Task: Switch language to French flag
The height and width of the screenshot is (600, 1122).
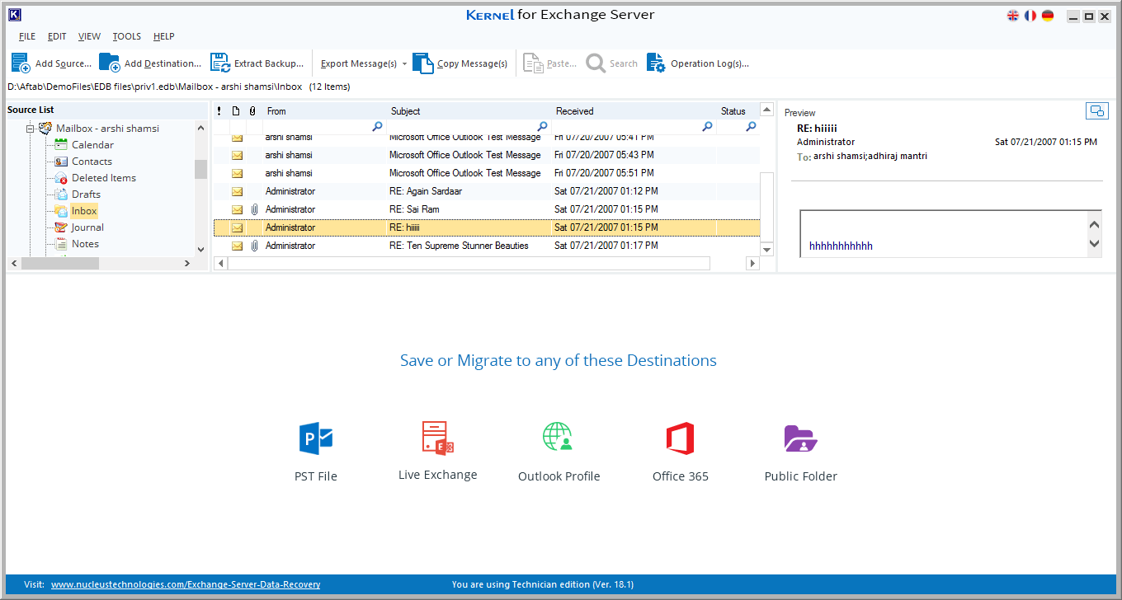Action: [1030, 16]
